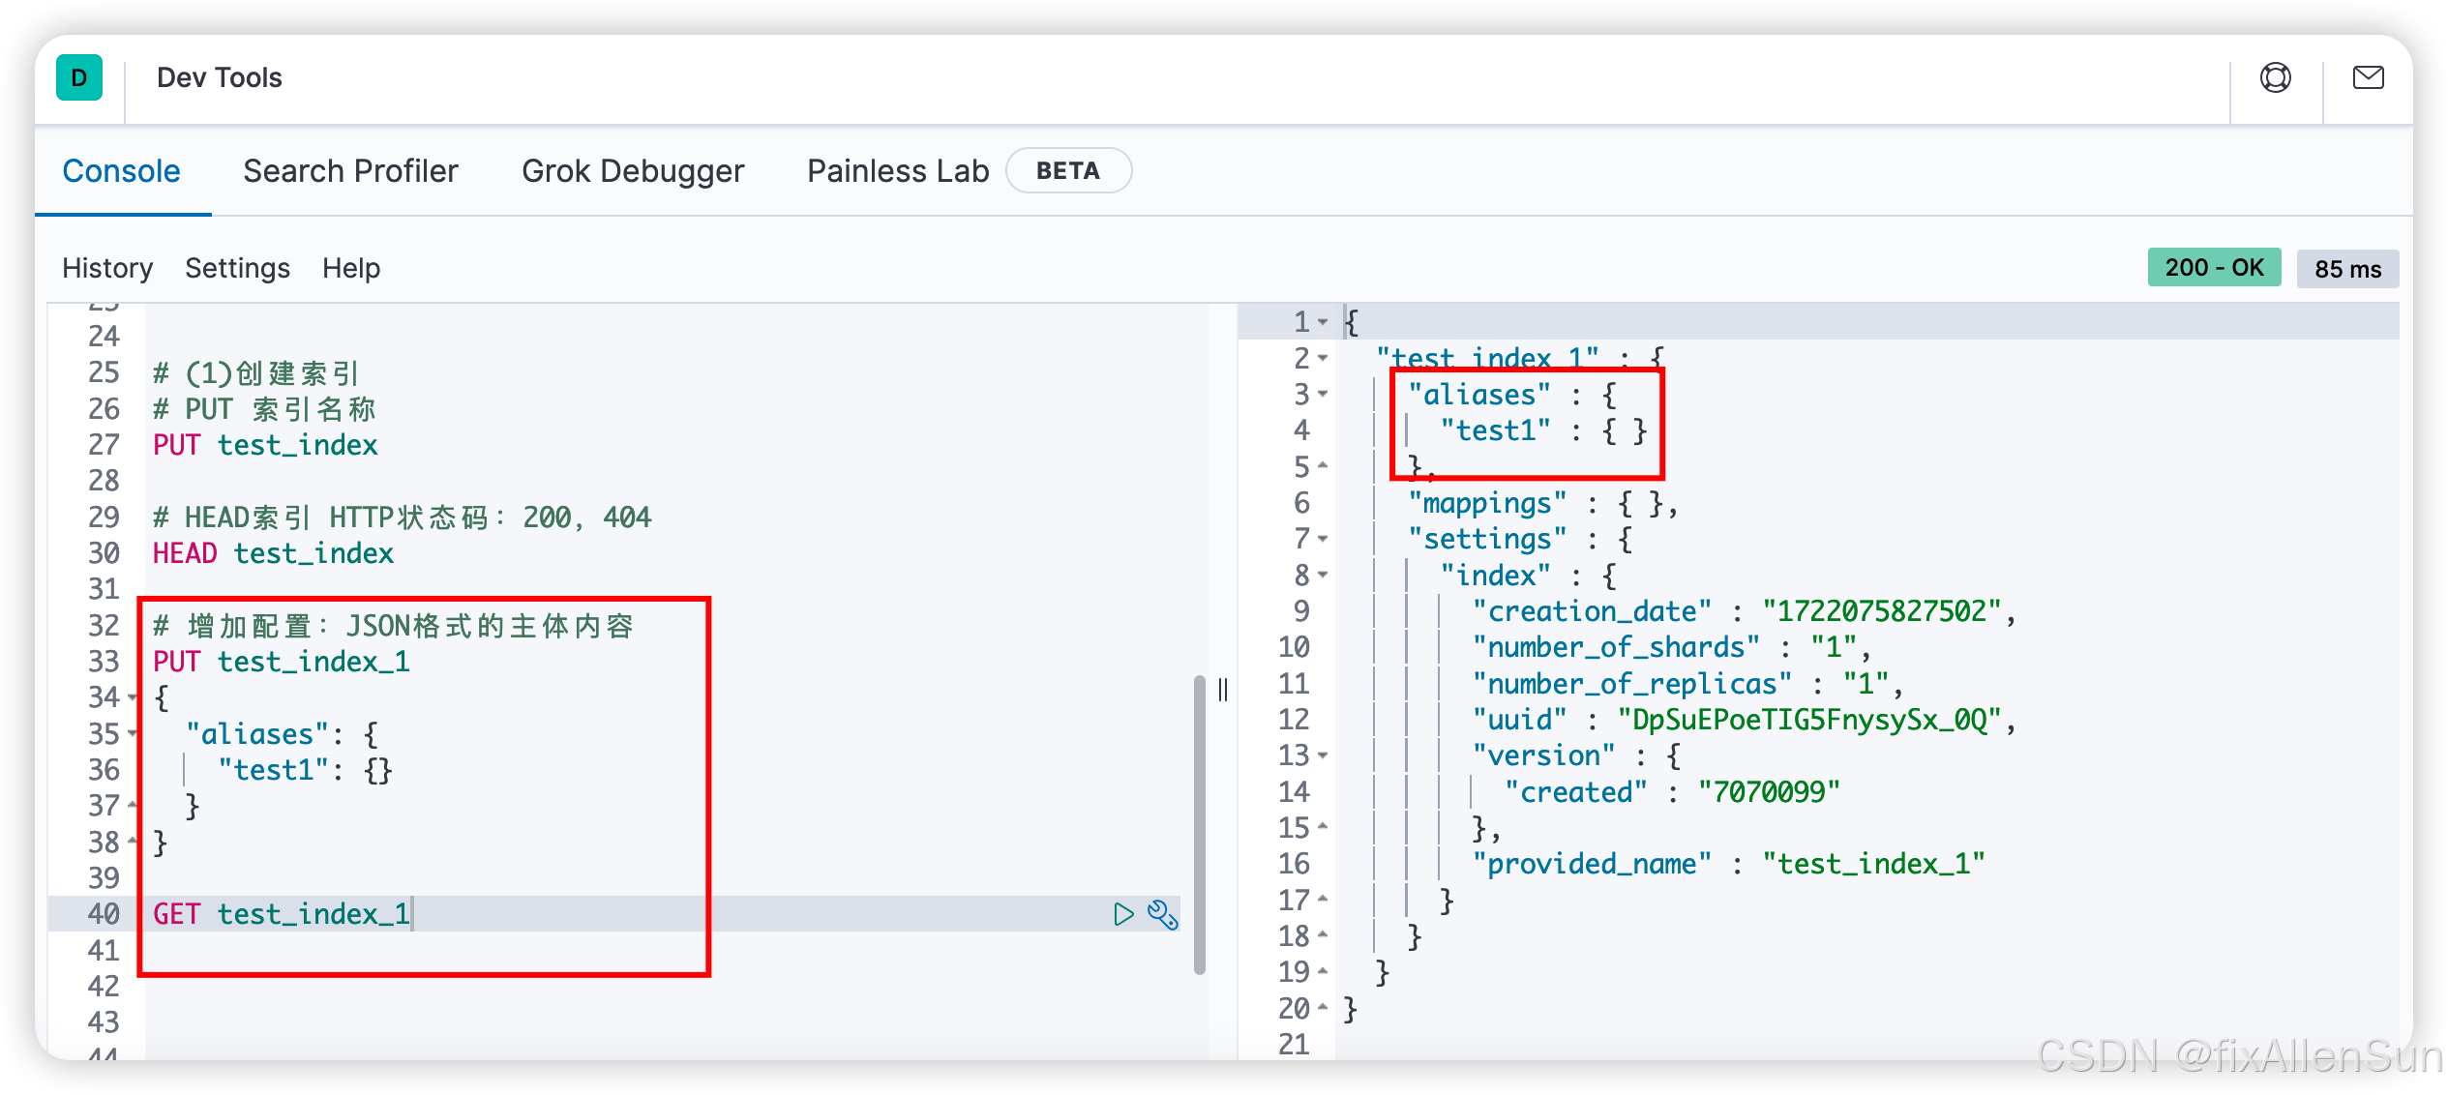Screen dimensions: 2448x1095
Task: Switch to the Search Profiler tab
Action: 350,171
